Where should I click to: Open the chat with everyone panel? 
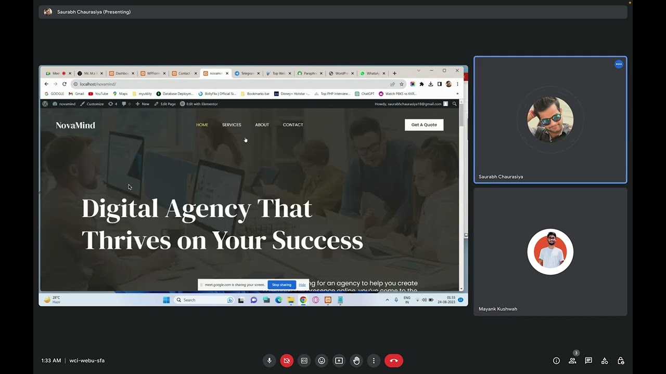click(x=588, y=360)
